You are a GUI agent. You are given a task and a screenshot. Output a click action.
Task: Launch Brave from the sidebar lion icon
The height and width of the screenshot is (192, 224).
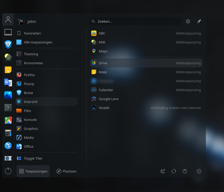tap(8, 45)
